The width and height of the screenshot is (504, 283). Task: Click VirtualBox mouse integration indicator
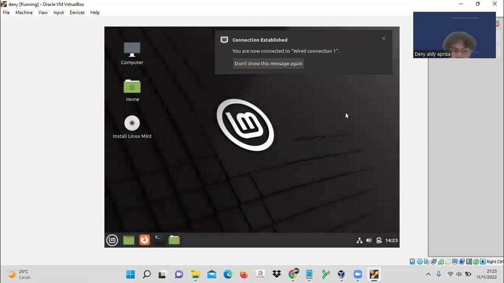[476, 262]
